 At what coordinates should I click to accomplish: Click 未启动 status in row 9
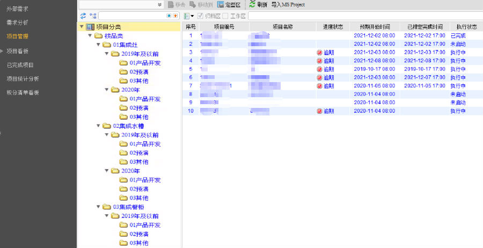pos(458,103)
